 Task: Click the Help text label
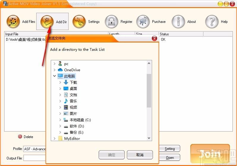click(x=224, y=22)
